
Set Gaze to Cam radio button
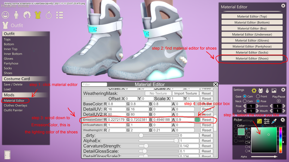(245, 96)
